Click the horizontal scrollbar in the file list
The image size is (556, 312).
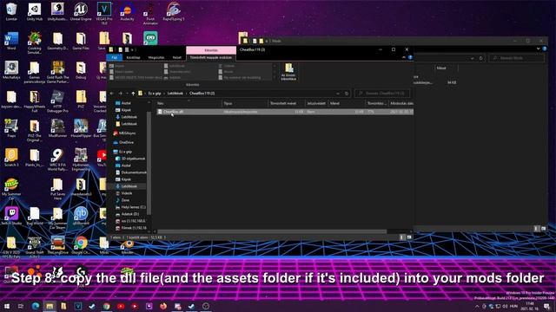tap(272, 231)
